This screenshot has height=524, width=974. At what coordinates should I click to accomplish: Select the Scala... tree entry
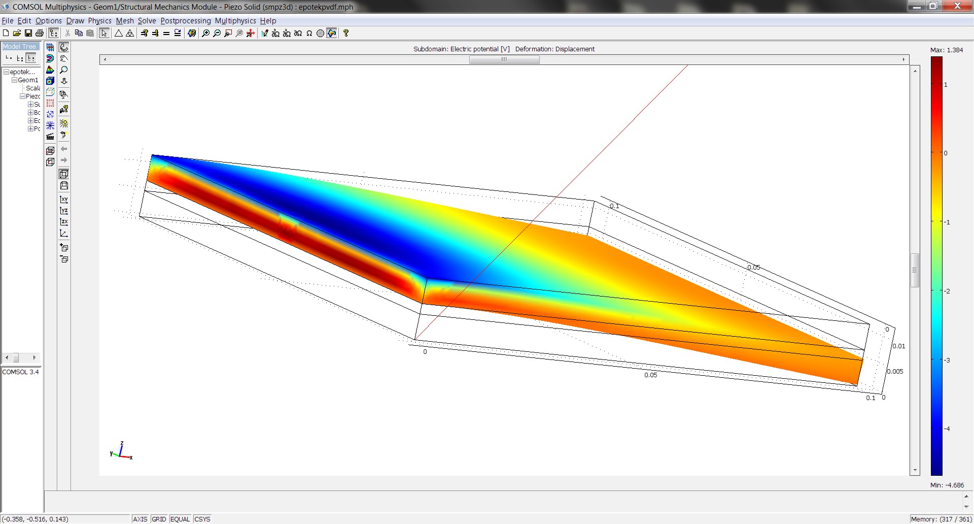click(x=33, y=88)
